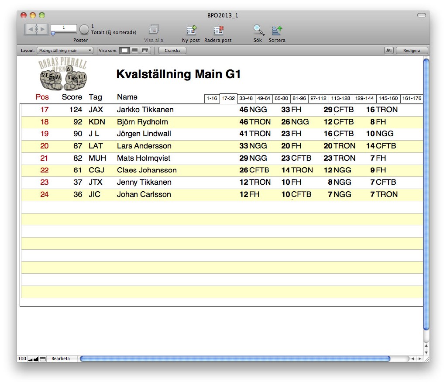The height and width of the screenshot is (386, 447).
Task: Click the tag MUH
Action: tap(97, 158)
